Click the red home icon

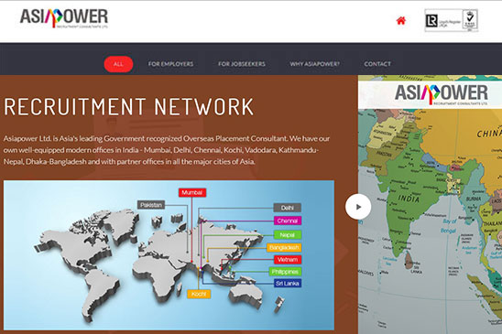401,21
